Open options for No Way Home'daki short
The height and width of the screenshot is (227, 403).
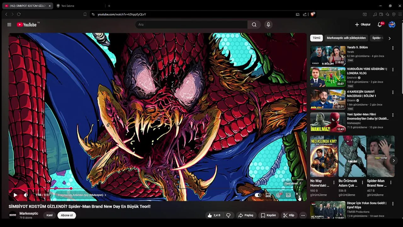tap(334, 183)
